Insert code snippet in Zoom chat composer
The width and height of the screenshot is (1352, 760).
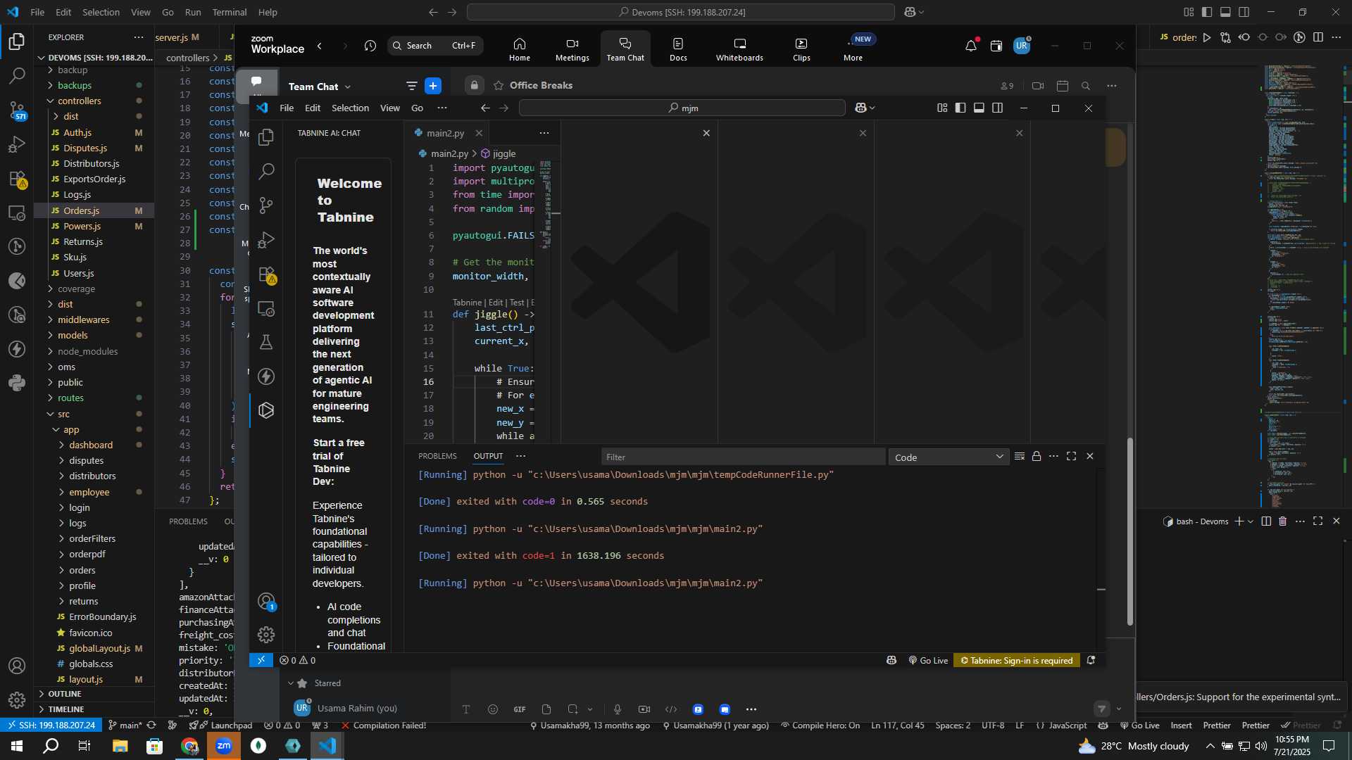(x=671, y=709)
